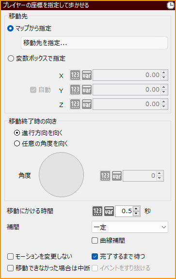The width and height of the screenshot is (176, 279).
Task: Click into the 0.5 seconds time input field
Action: (x=124, y=211)
